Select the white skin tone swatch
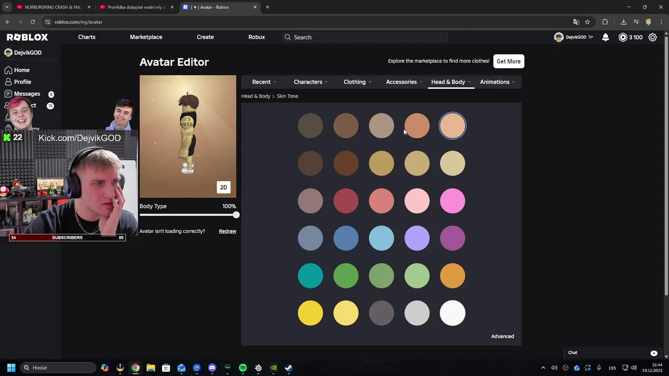The image size is (669, 376). point(453,313)
